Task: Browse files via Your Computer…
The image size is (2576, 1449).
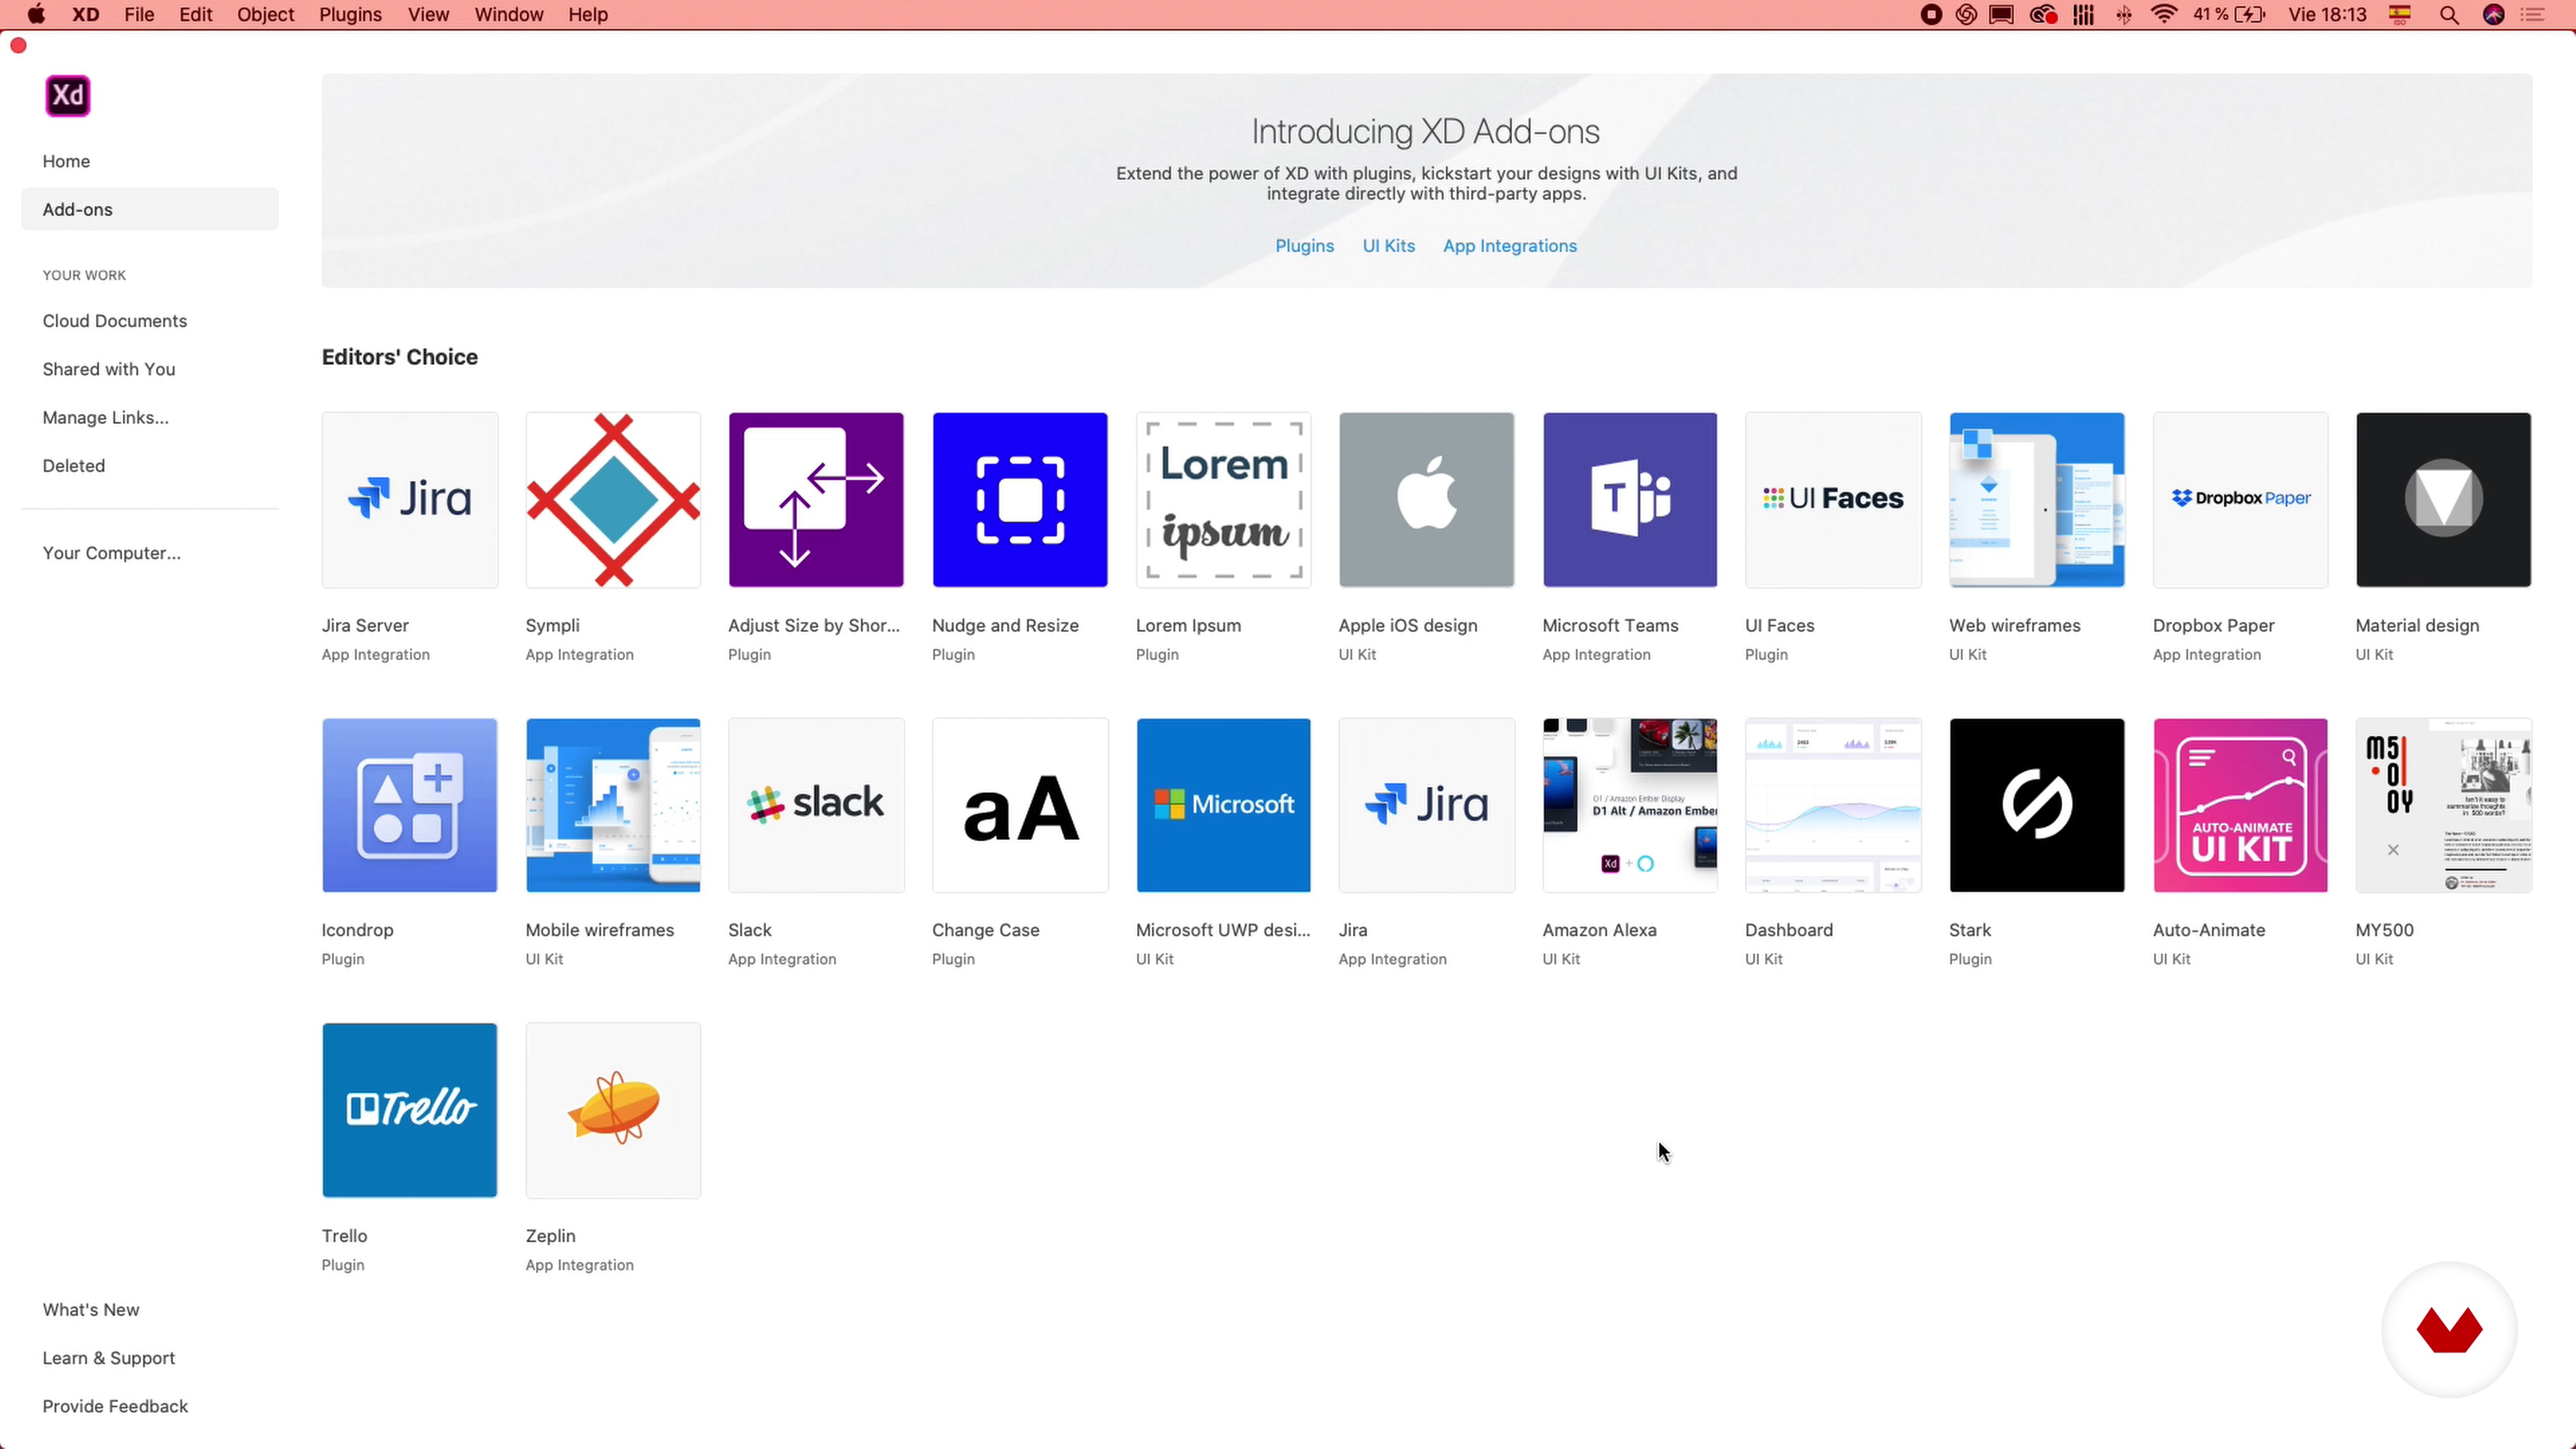Action: click(x=112, y=553)
